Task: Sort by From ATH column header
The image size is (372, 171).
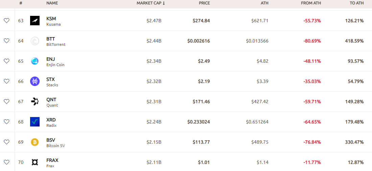Action: (311, 3)
